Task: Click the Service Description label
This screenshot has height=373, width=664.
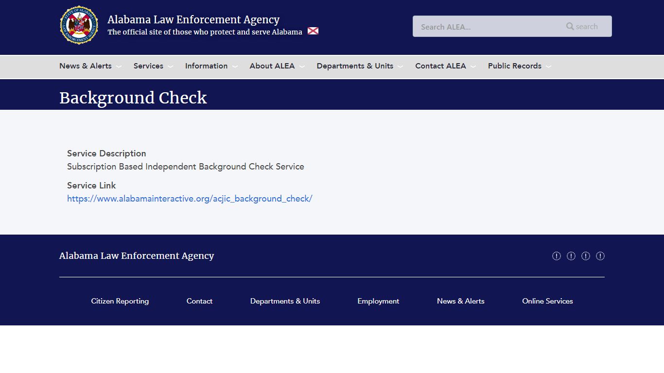Action: coord(106,153)
